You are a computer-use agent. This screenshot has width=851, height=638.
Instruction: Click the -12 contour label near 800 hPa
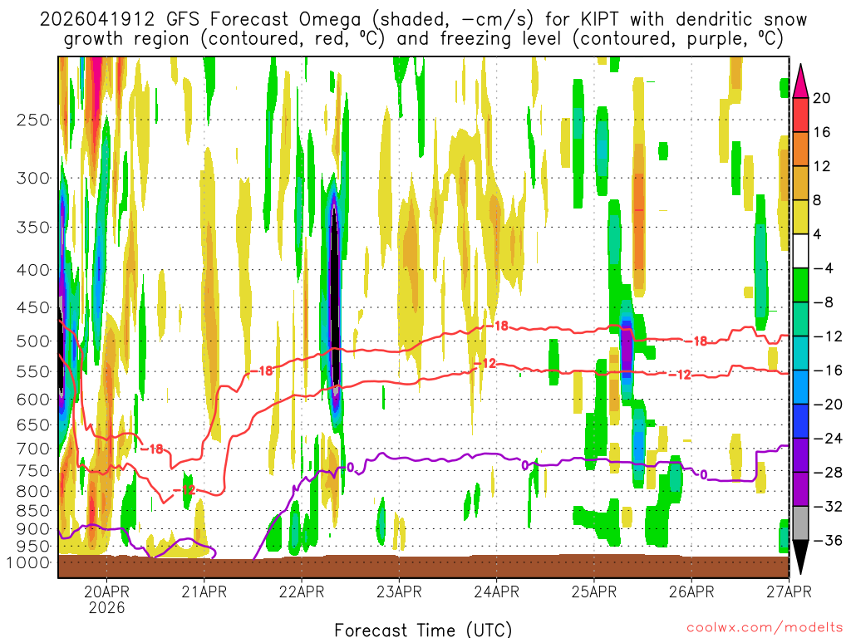click(184, 490)
